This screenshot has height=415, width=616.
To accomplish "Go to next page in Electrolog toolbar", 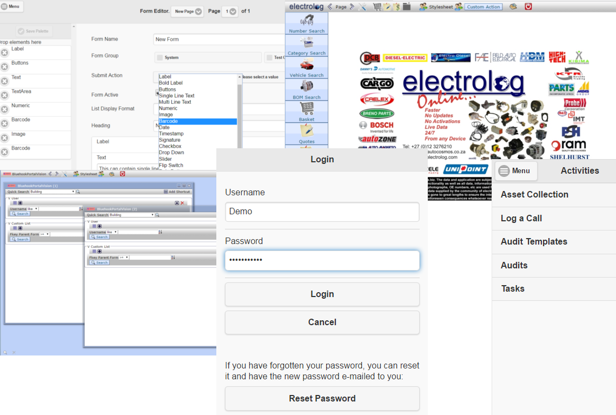I will point(352,6).
